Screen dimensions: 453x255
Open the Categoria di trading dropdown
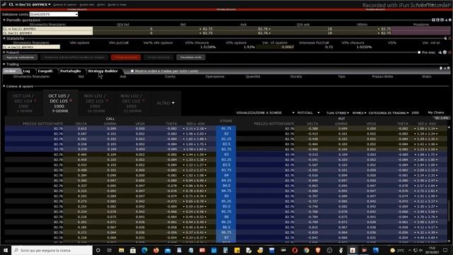coord(389,113)
